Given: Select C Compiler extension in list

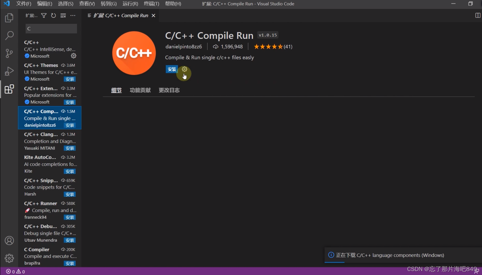Looking at the screenshot, I should [50, 256].
